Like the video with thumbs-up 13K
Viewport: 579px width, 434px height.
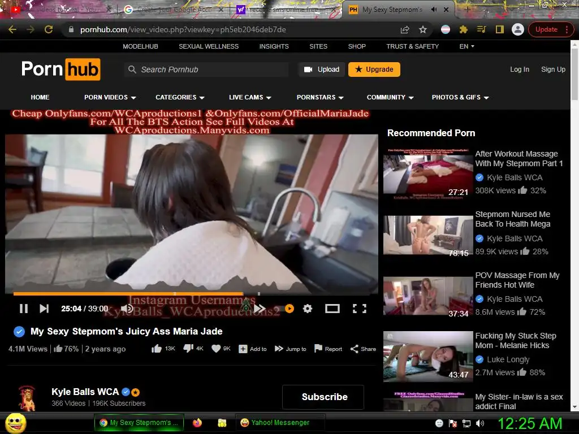tap(163, 349)
